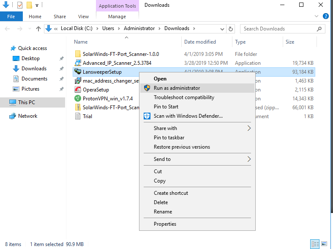Screen dimensions: 333x249
Task: Open Pictures in the navigation pane
Action: (30, 89)
